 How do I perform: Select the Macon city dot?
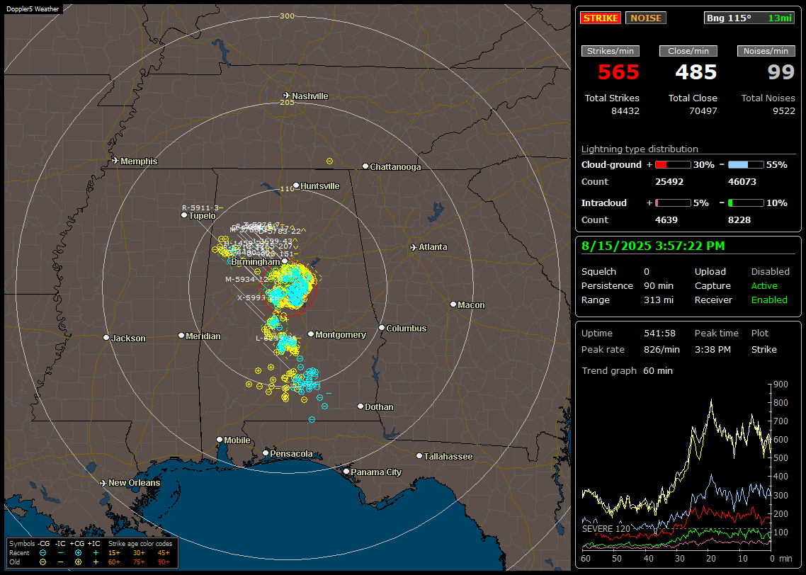coord(453,304)
